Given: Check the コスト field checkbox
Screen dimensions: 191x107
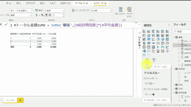Looking at the screenshot, I should pos(179,97).
